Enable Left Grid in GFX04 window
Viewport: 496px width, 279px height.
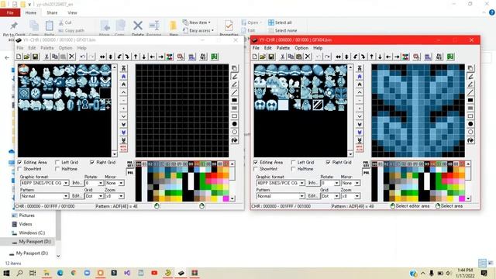(x=294, y=162)
